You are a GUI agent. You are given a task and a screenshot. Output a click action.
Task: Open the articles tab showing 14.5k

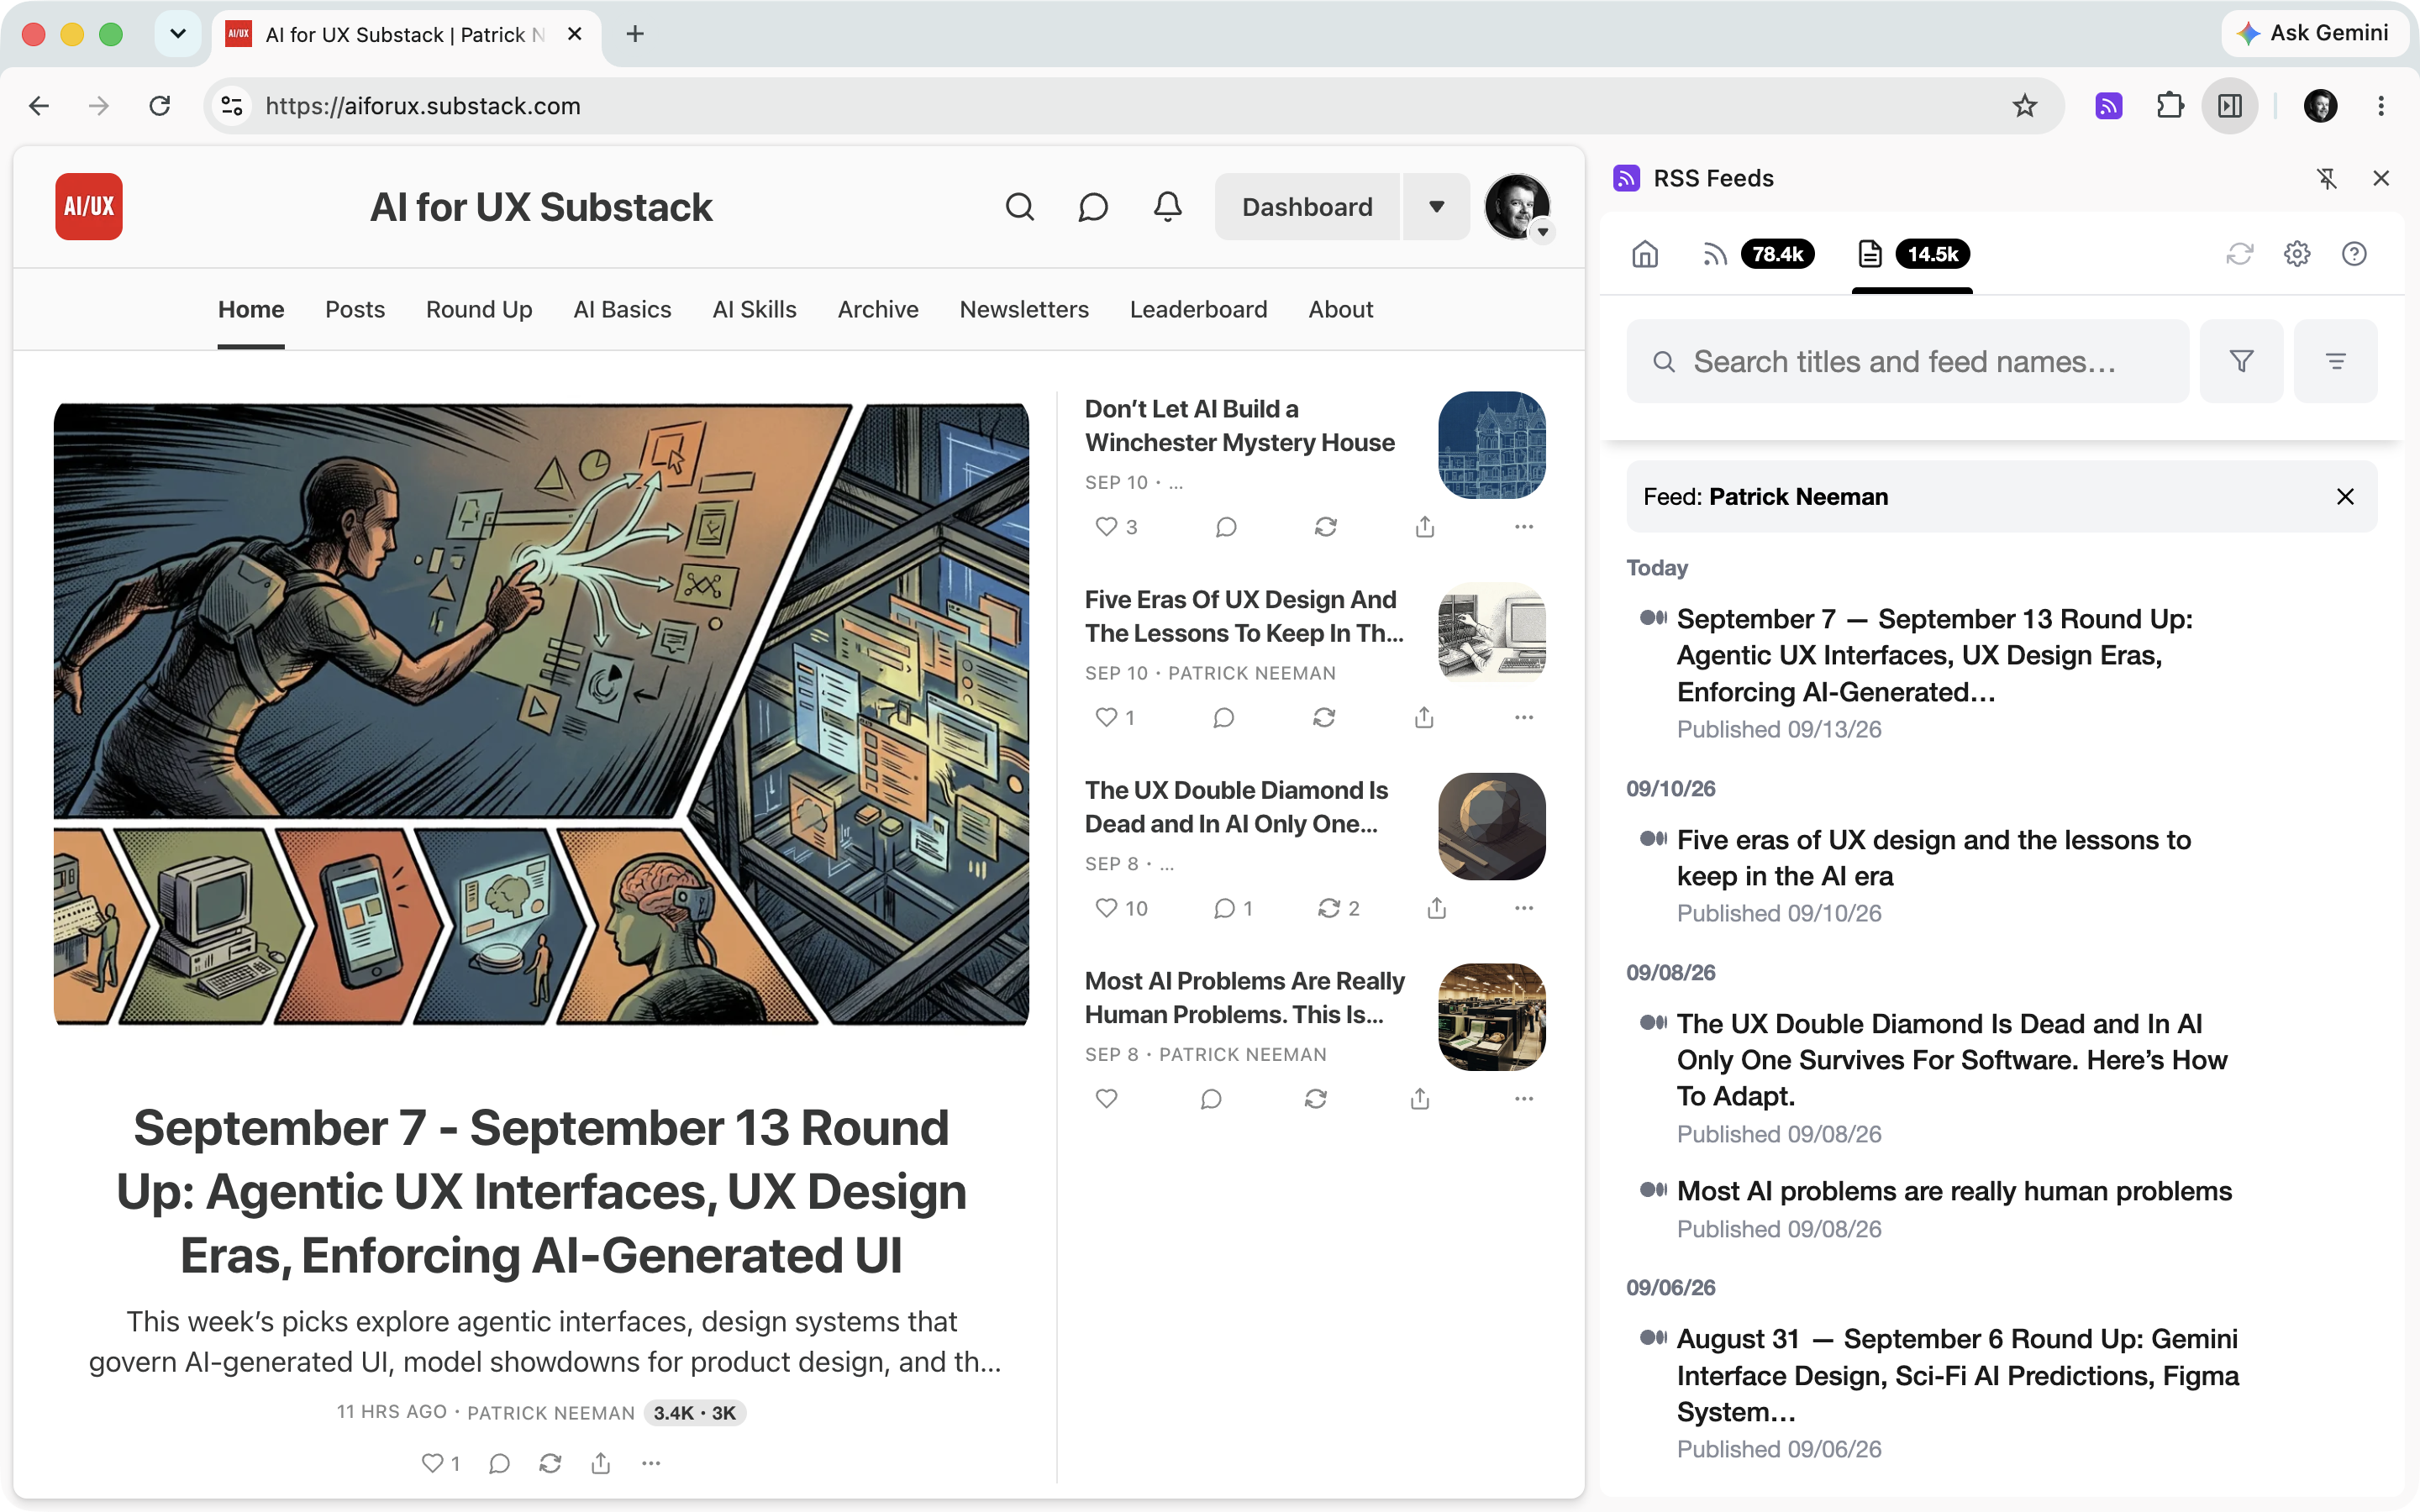[x=1912, y=254]
